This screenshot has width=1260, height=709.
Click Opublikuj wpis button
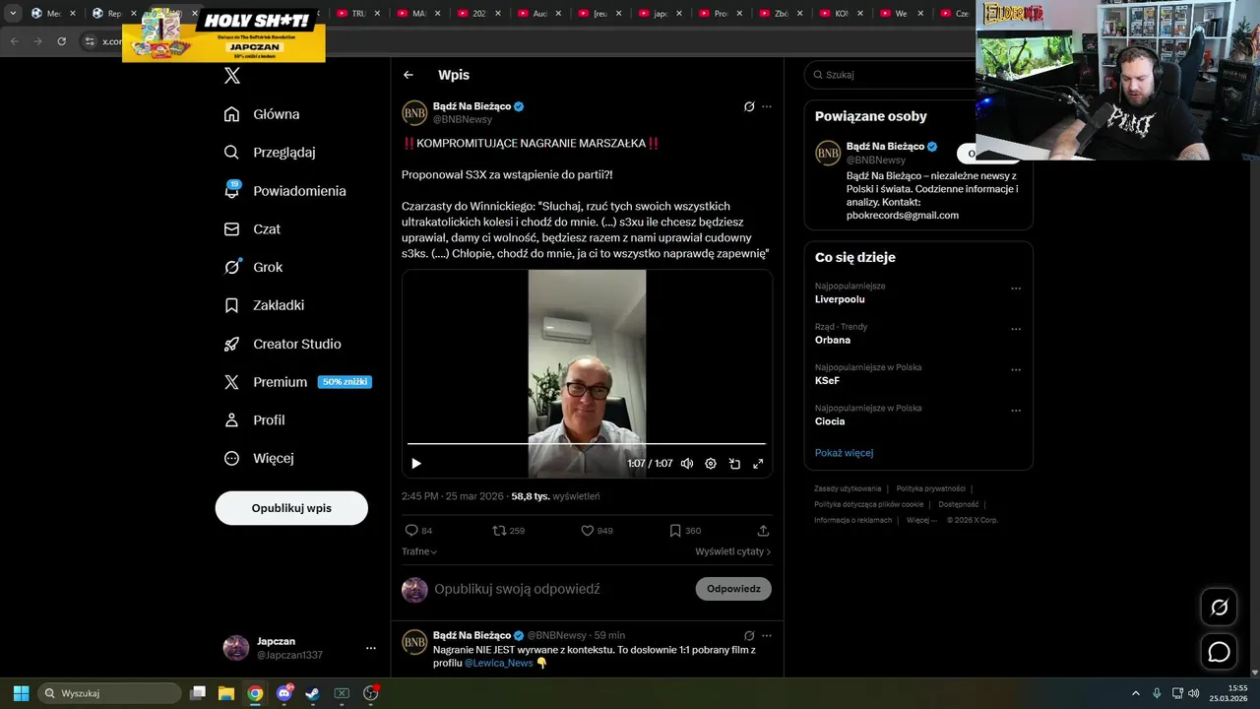tap(291, 508)
